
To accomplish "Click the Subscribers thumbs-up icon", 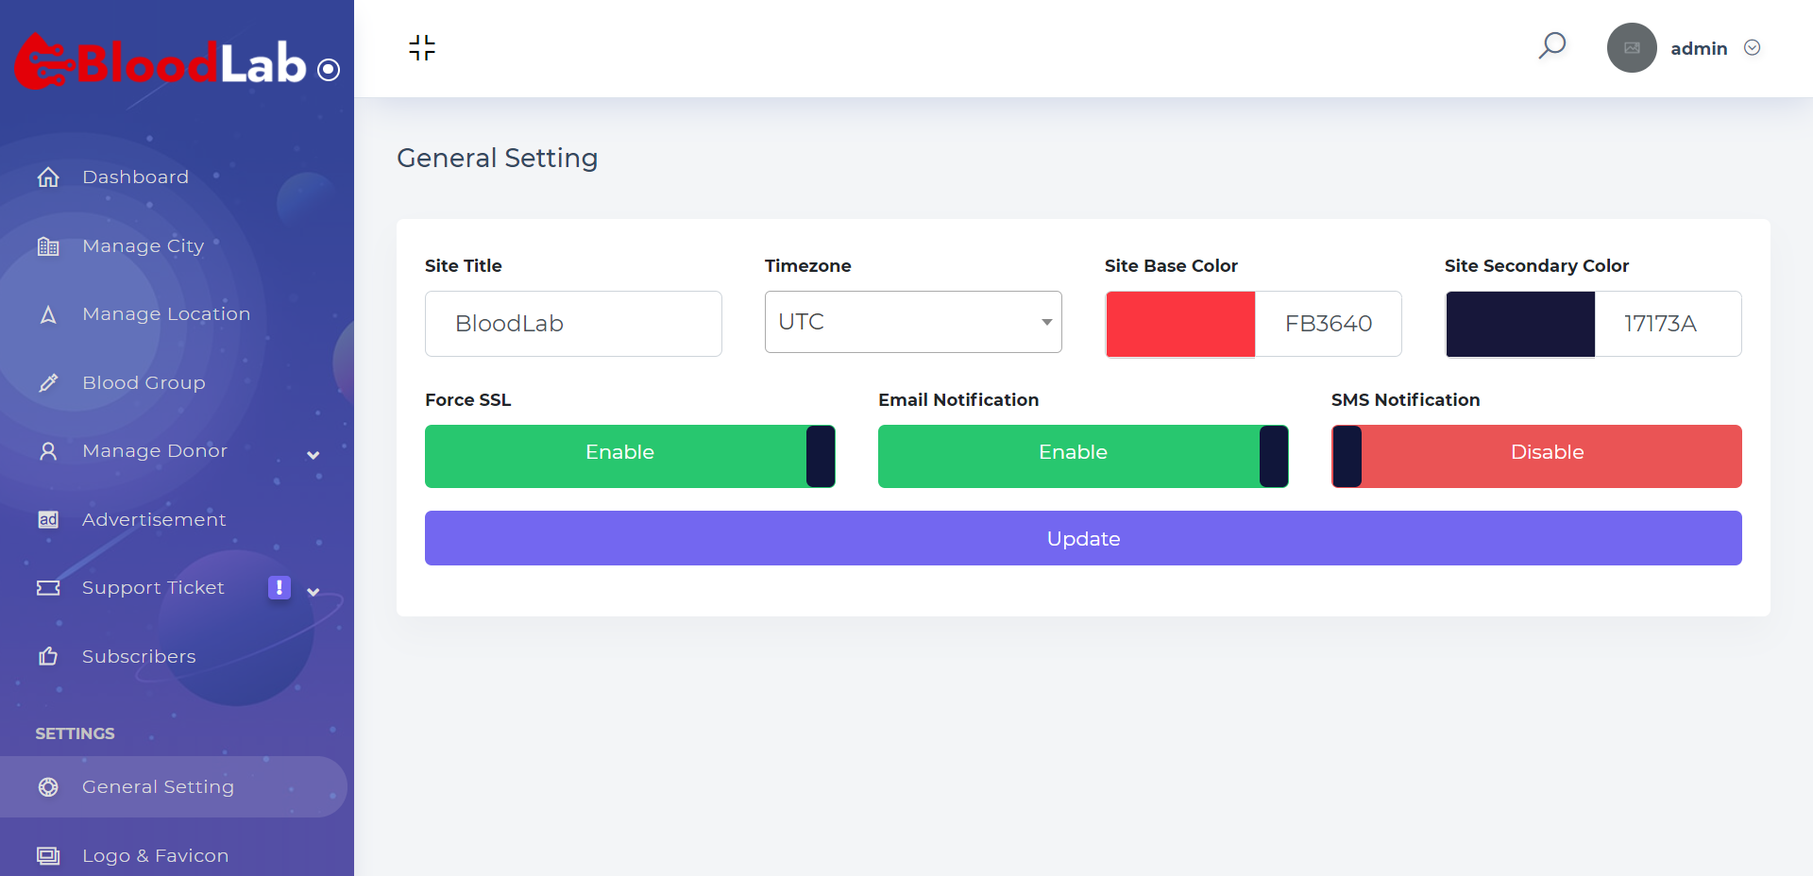I will (x=48, y=656).
